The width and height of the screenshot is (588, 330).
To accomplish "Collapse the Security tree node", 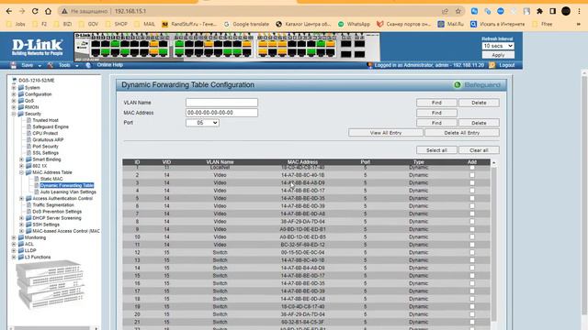I will tap(14, 114).
